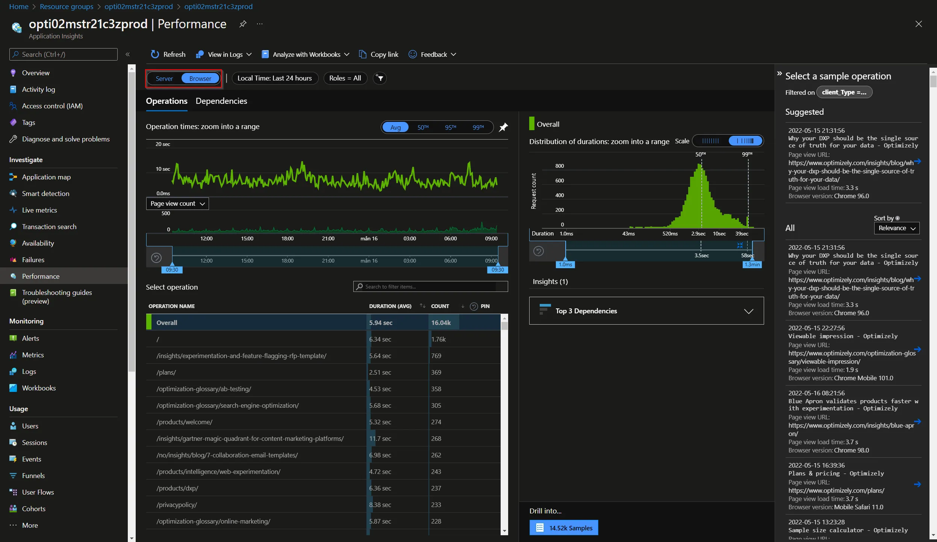937x542 pixels.
Task: Open Activity log in the sidebar
Action: 38,89
